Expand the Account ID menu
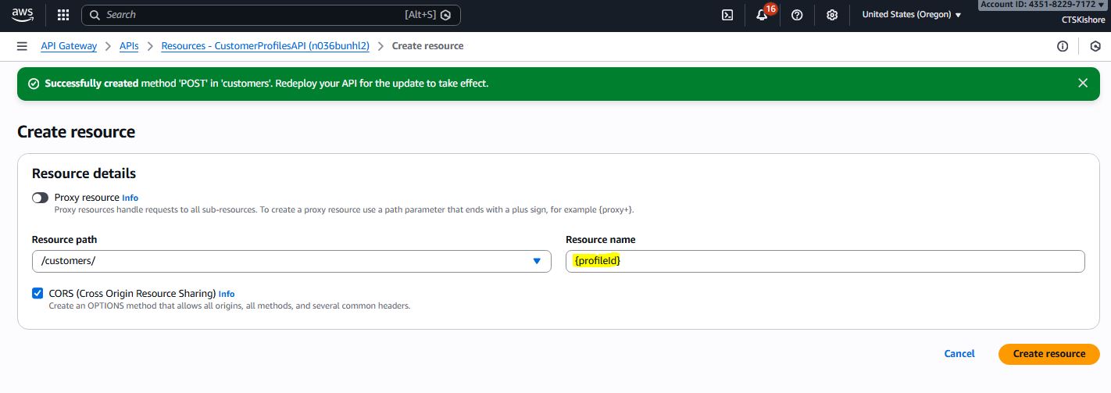The width and height of the screenshot is (1111, 393). (x=1043, y=5)
